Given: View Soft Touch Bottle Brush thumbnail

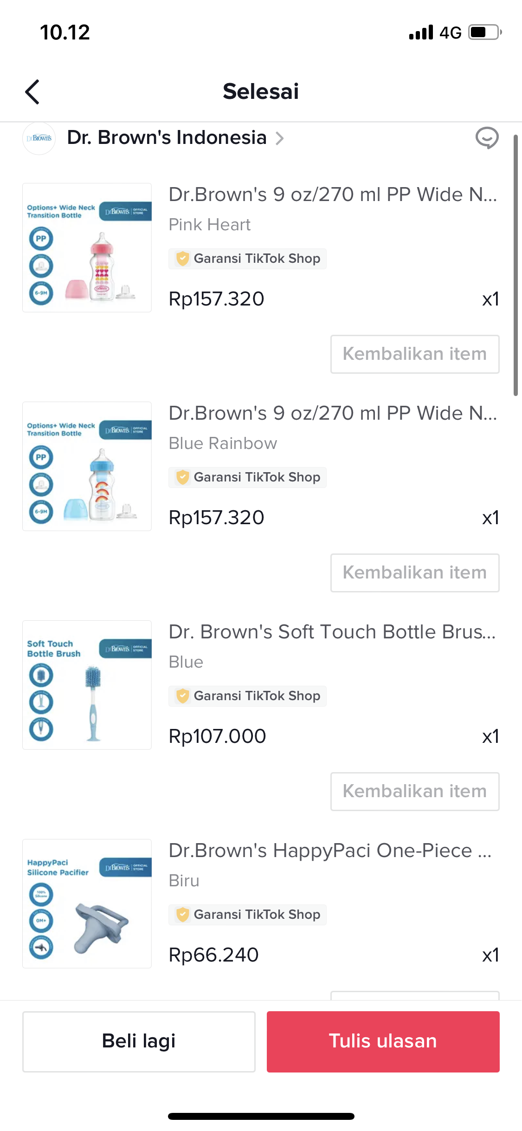Looking at the screenshot, I should [87, 685].
